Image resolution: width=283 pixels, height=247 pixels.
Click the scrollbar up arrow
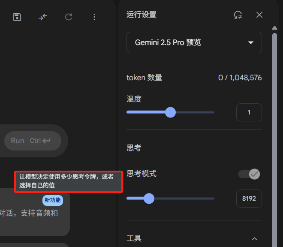coord(274,28)
